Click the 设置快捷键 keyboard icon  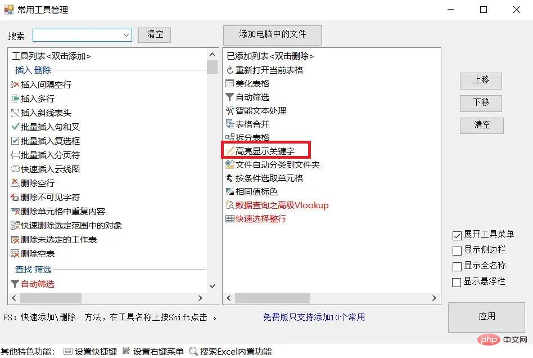click(x=68, y=351)
